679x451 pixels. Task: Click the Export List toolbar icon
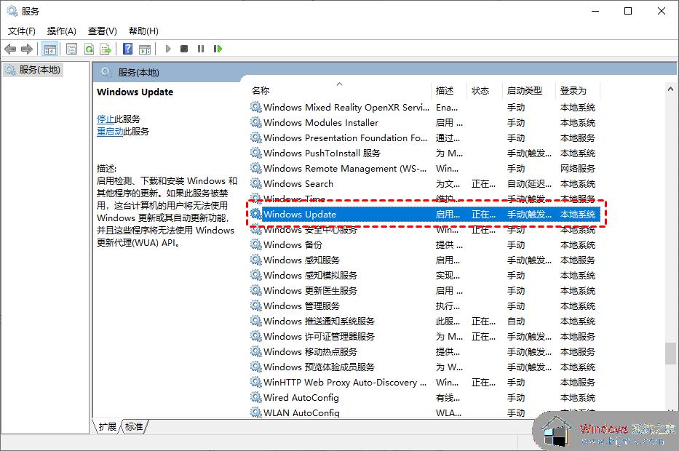[106, 49]
